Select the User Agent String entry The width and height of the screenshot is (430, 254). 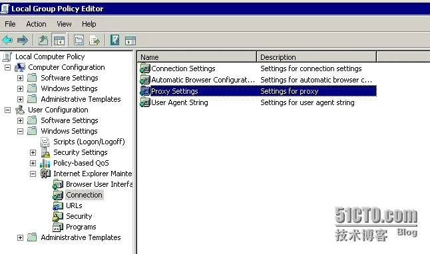click(180, 102)
